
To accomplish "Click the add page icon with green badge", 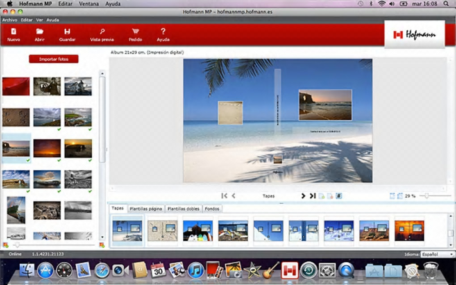I will pos(321,196).
